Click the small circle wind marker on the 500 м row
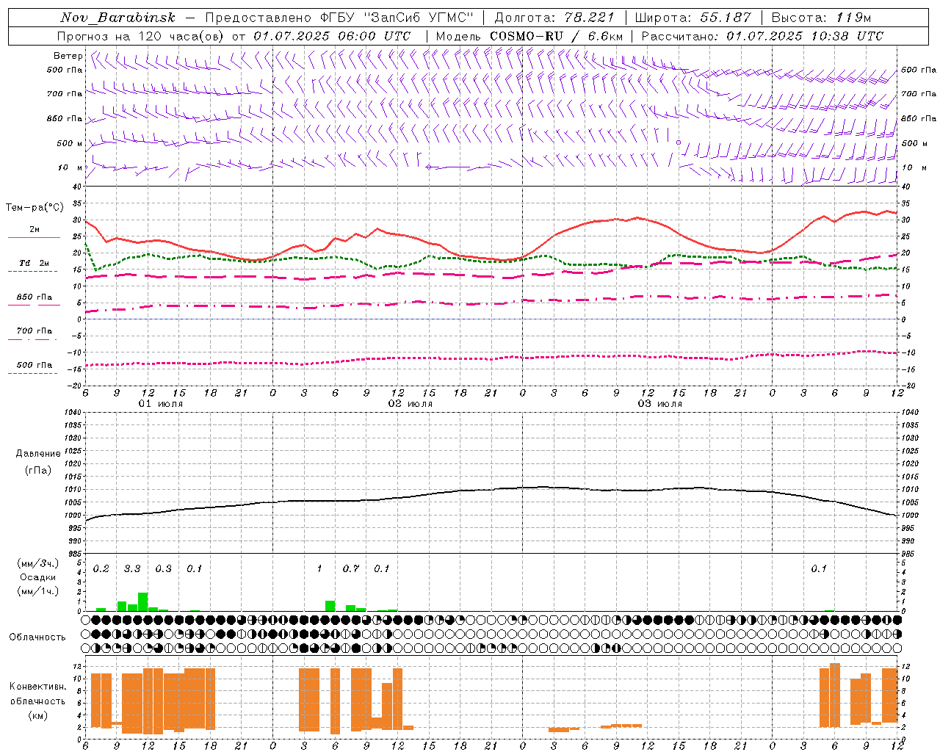Screen dimensions: 940x752 point(679,142)
